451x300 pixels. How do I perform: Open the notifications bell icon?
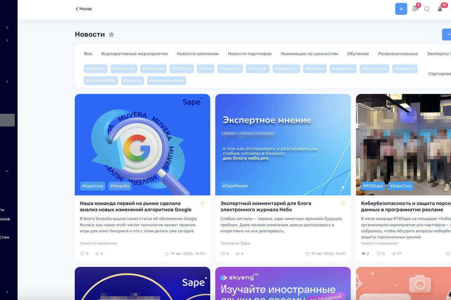click(440, 9)
